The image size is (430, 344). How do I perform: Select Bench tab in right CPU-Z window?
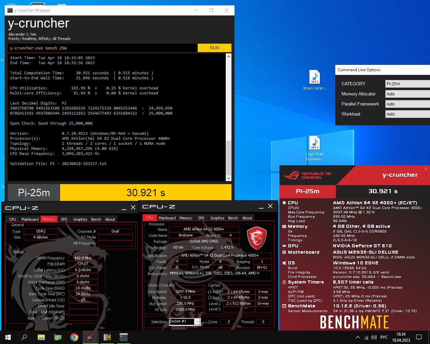pos(233,218)
